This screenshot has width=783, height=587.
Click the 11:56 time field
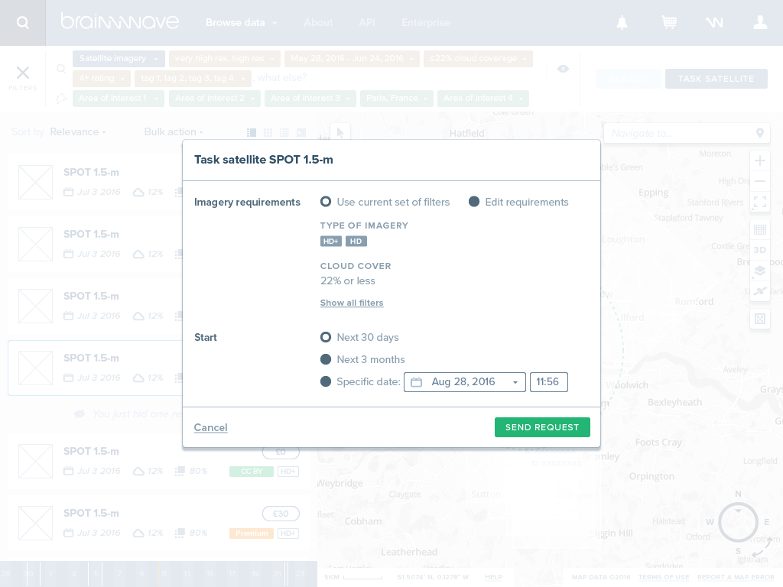(549, 382)
